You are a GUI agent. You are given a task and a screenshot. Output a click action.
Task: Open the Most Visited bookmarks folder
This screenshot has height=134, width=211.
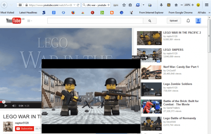(x=7, y=13)
